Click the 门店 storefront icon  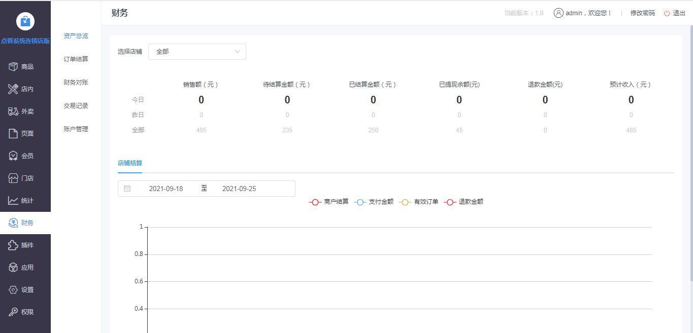click(x=13, y=178)
